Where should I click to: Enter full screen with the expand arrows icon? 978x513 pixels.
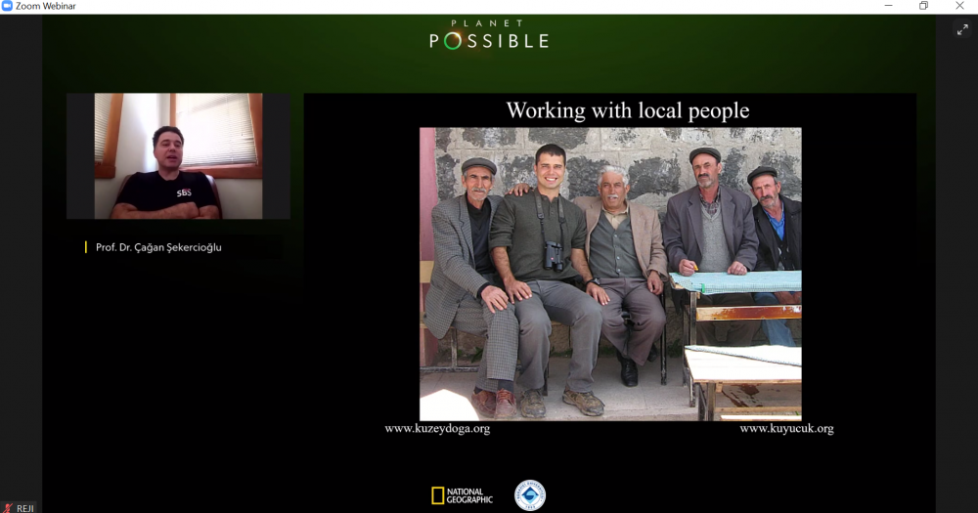[962, 30]
